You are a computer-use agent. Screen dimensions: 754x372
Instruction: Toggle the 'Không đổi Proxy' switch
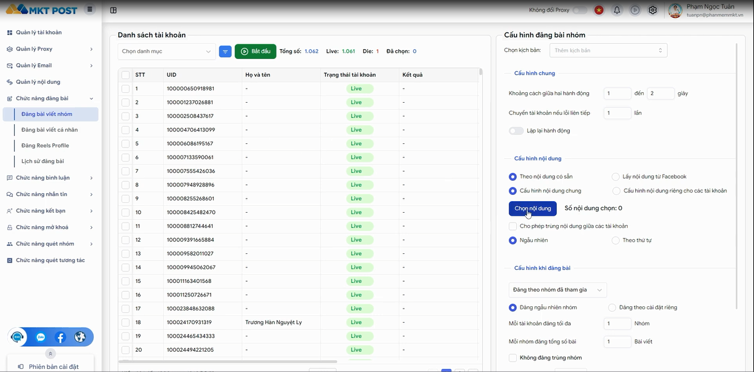(579, 10)
